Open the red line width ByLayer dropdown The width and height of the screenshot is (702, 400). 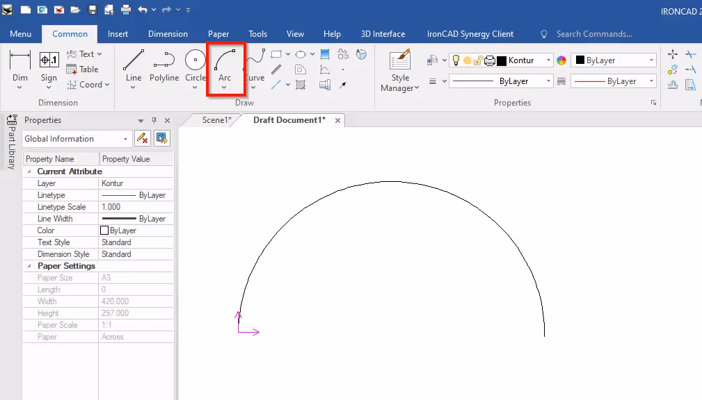pos(651,81)
